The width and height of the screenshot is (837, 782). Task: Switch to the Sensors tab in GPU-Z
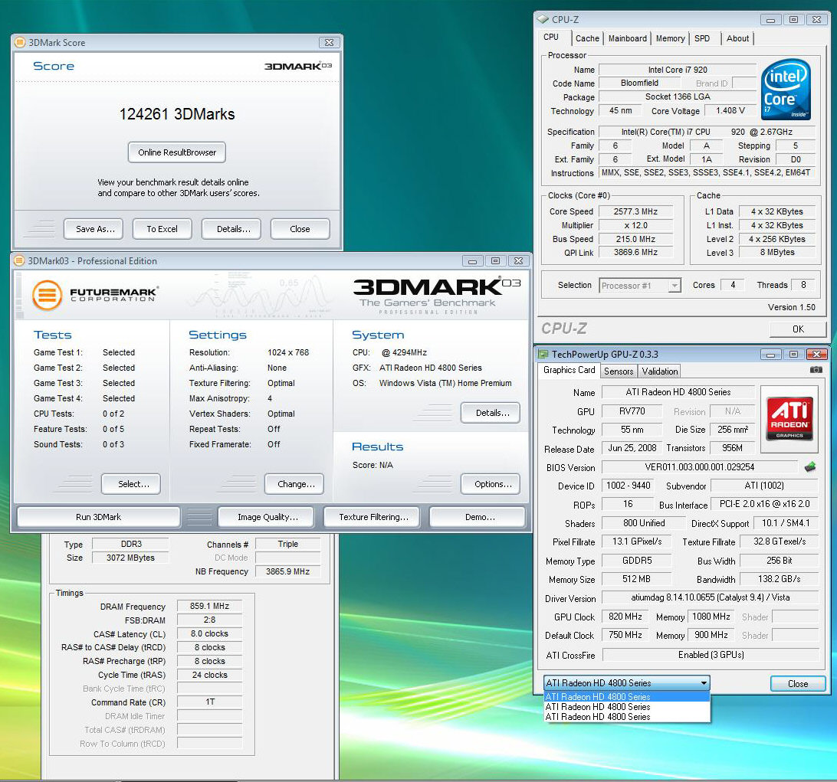(x=618, y=371)
